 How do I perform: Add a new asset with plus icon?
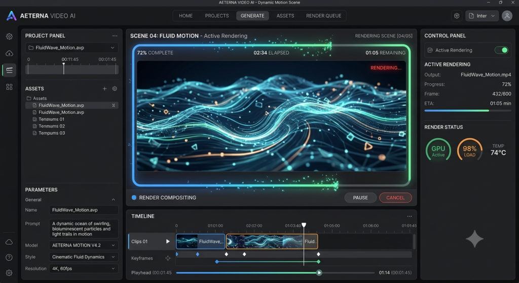pyautogui.click(x=104, y=89)
